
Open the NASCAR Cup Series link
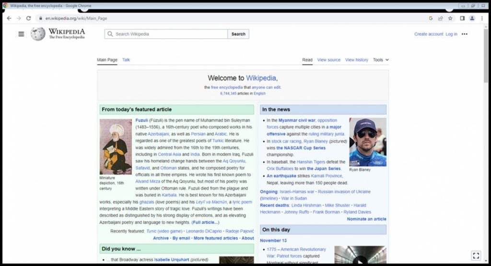click(301, 148)
